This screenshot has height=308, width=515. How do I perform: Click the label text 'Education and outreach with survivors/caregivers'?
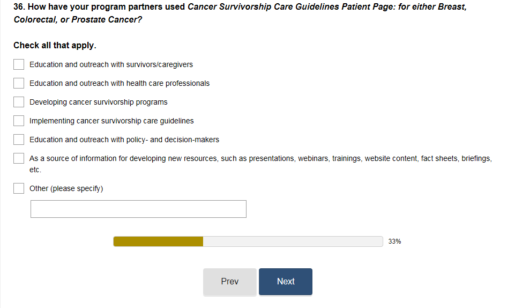click(111, 64)
